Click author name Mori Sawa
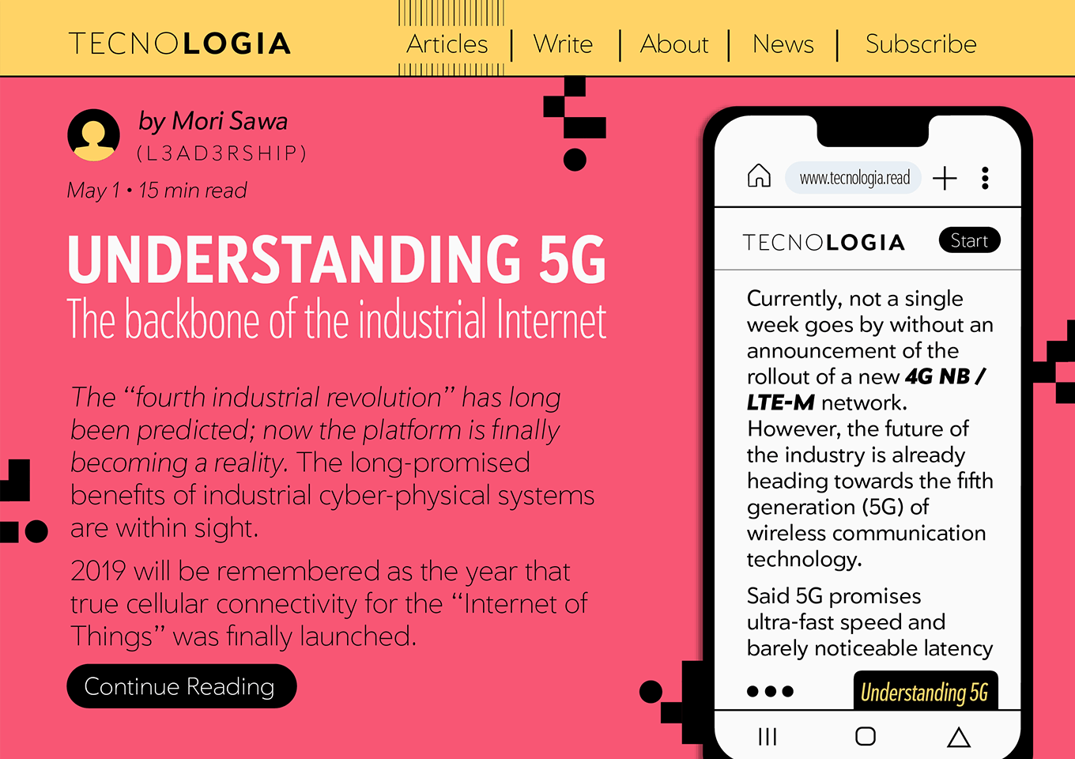 [229, 121]
